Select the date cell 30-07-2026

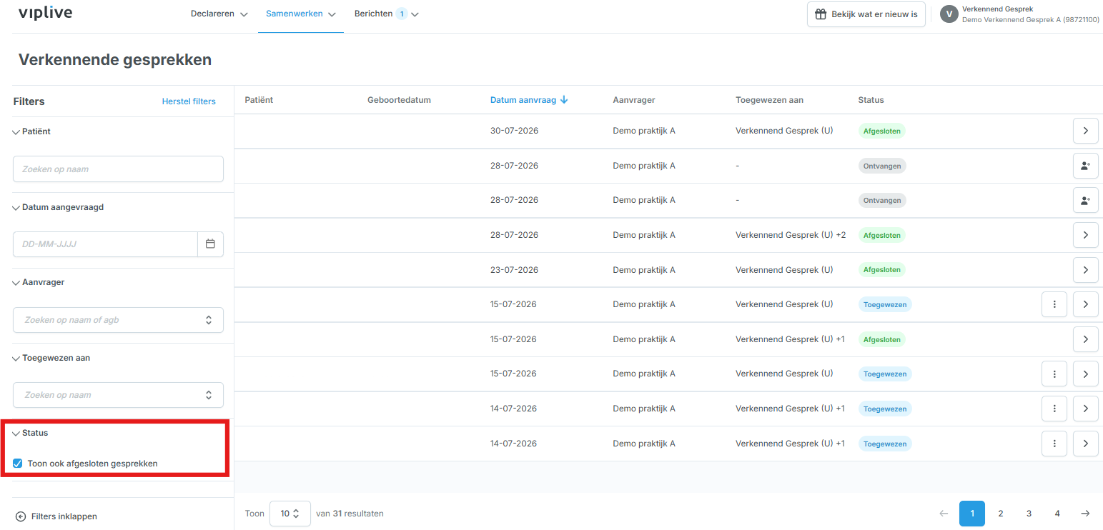[x=514, y=131]
